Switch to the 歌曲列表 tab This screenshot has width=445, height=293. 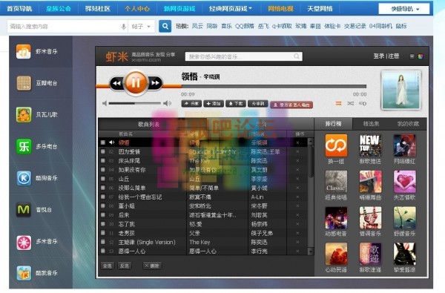tap(149, 124)
